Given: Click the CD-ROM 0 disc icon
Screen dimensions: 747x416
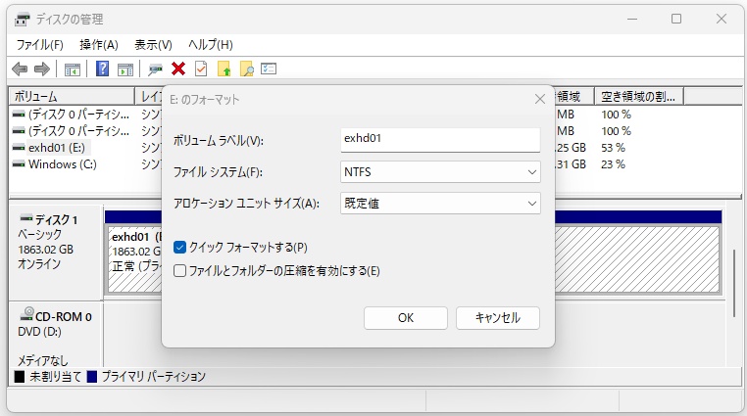Looking at the screenshot, I should tap(27, 314).
